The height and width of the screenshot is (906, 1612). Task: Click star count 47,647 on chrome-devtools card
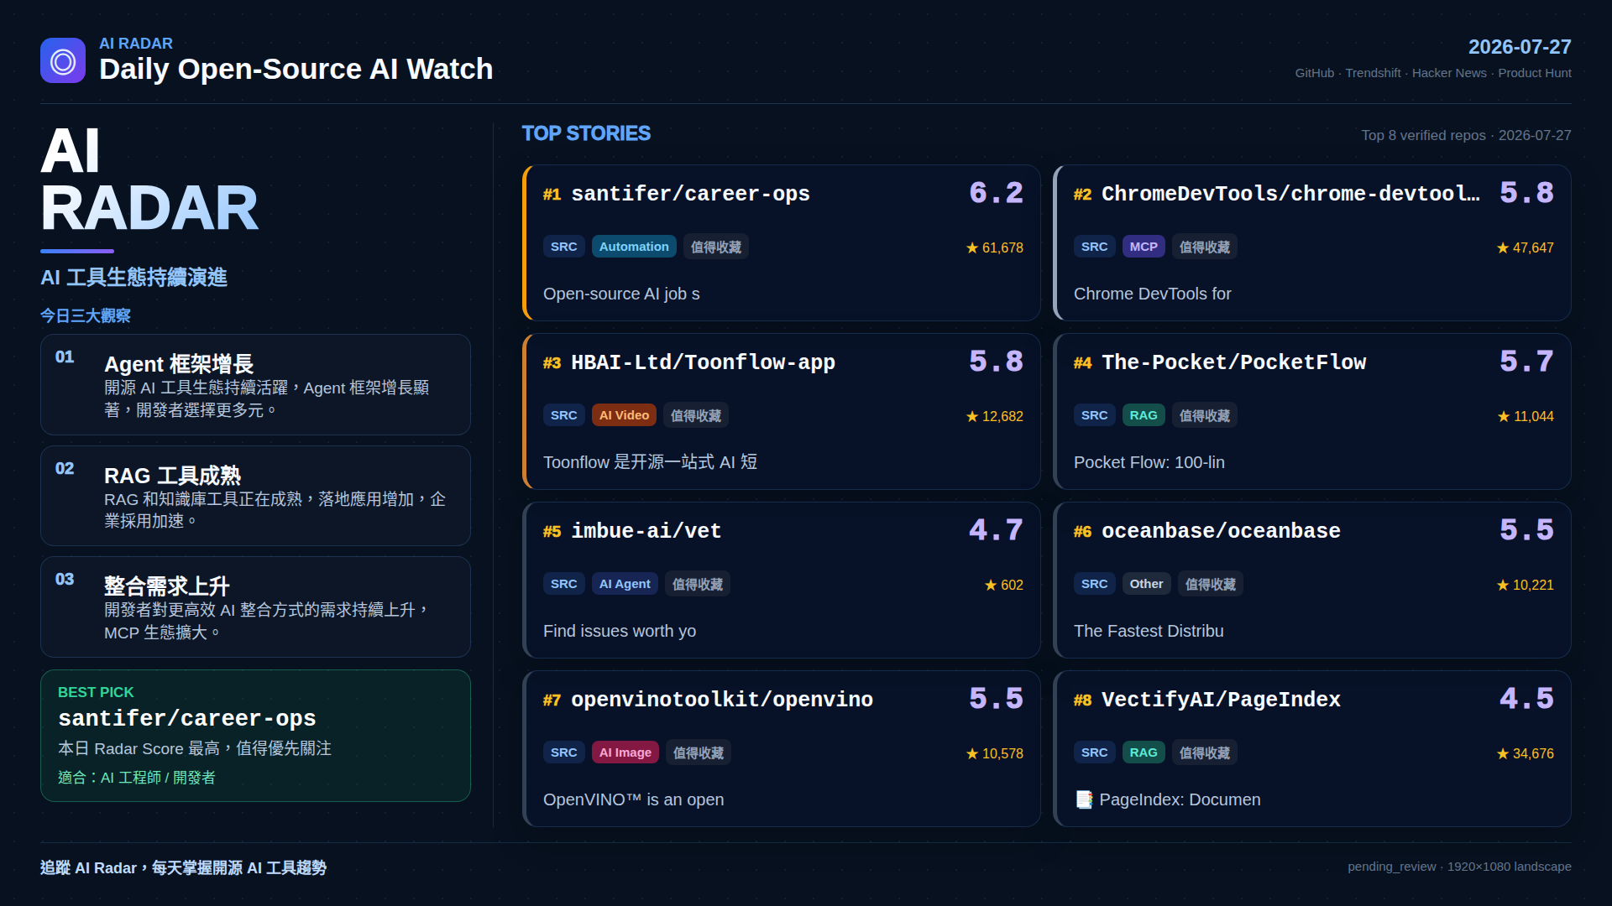click(1526, 247)
